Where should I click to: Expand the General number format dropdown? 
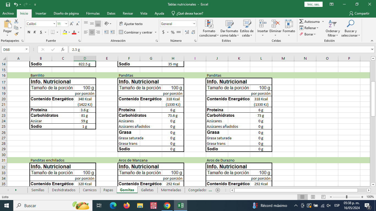pyautogui.click(x=194, y=24)
